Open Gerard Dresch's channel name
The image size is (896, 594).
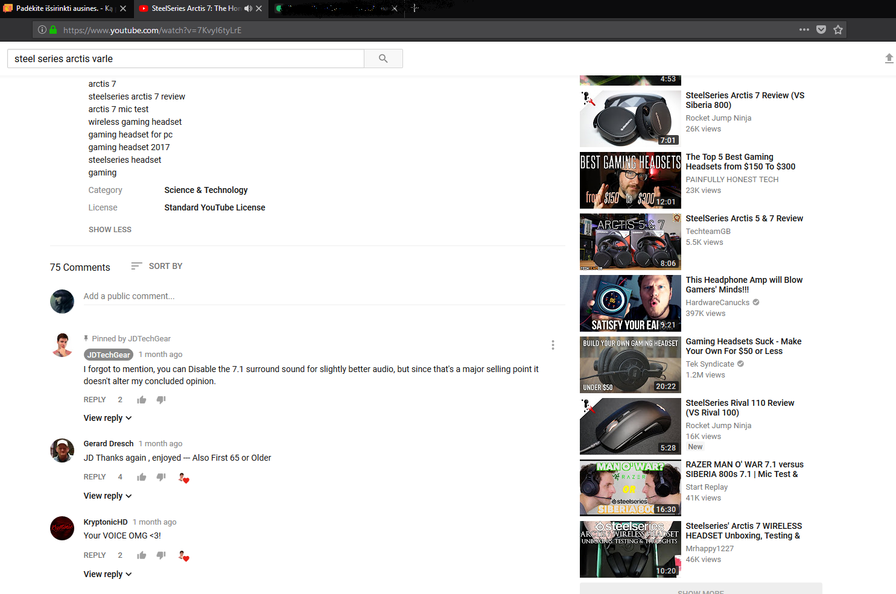(x=109, y=443)
